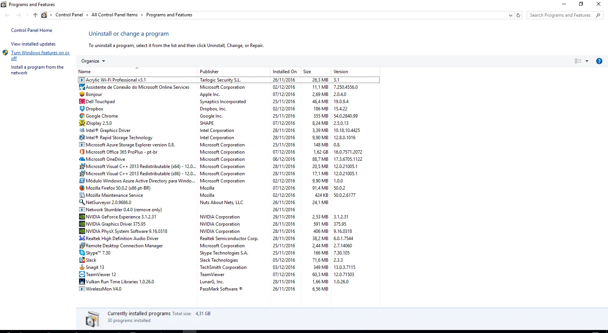
Task: Open the Help question mark button
Action: click(x=599, y=61)
